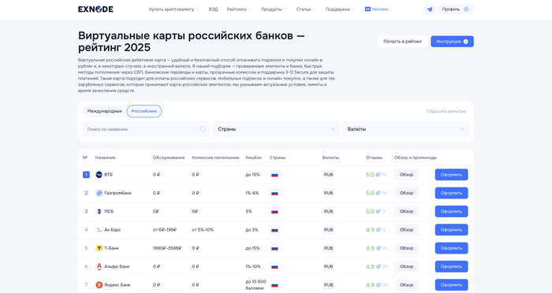The height and width of the screenshot is (293, 552).
Task: Click the Ак Барс logo icon
Action: [99, 230]
